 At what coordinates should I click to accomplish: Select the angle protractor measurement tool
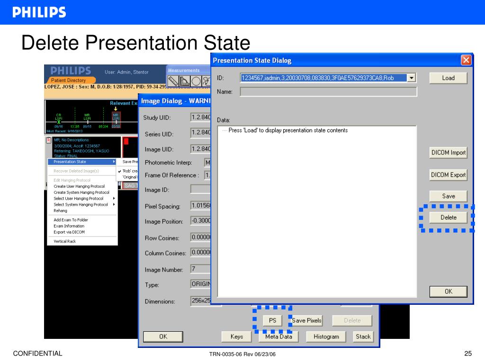pyautogui.click(x=185, y=81)
